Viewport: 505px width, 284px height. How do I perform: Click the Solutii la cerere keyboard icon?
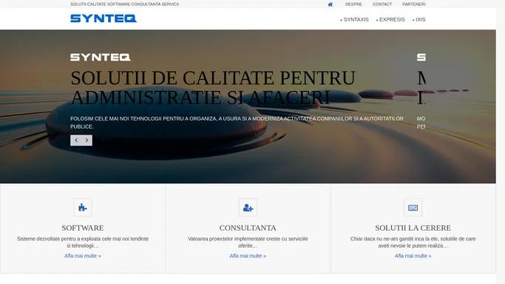tap(413, 207)
